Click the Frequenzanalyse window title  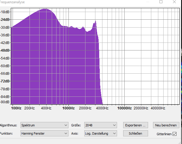12,2
